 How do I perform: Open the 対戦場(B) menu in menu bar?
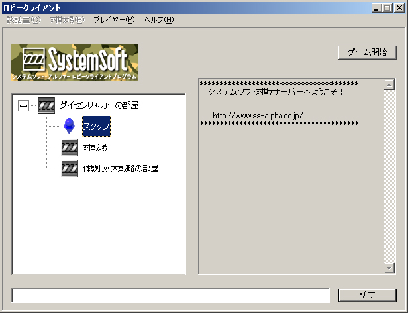[67, 20]
